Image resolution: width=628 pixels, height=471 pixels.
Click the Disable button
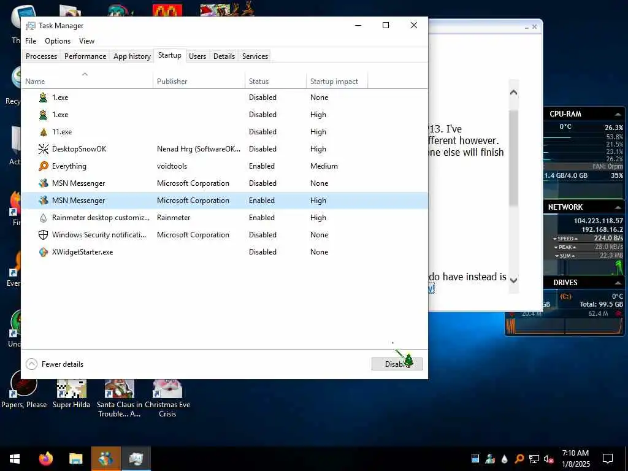tap(397, 364)
